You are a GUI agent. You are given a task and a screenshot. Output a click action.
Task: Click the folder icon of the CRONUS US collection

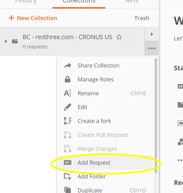pyautogui.click(x=15, y=41)
